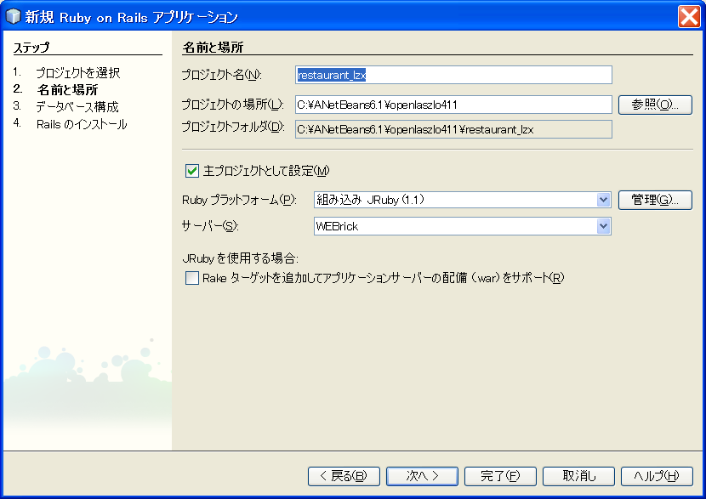Click the NetBeans cube icon in the title bar
Viewport: 706px width, 499px height.
pos(13,16)
